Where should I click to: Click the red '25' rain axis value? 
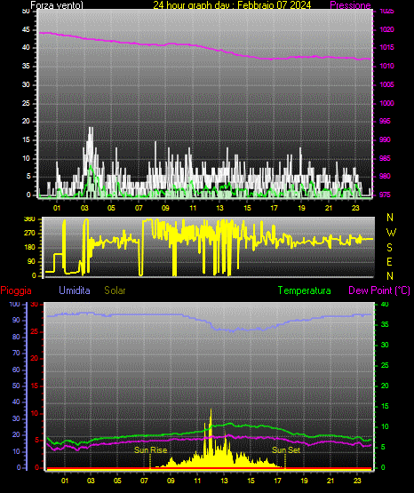pos(35,331)
